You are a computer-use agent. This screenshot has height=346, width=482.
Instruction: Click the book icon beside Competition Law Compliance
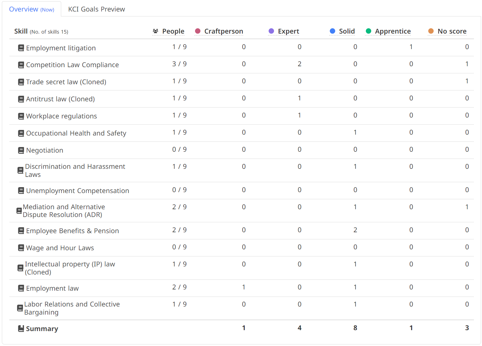21,65
